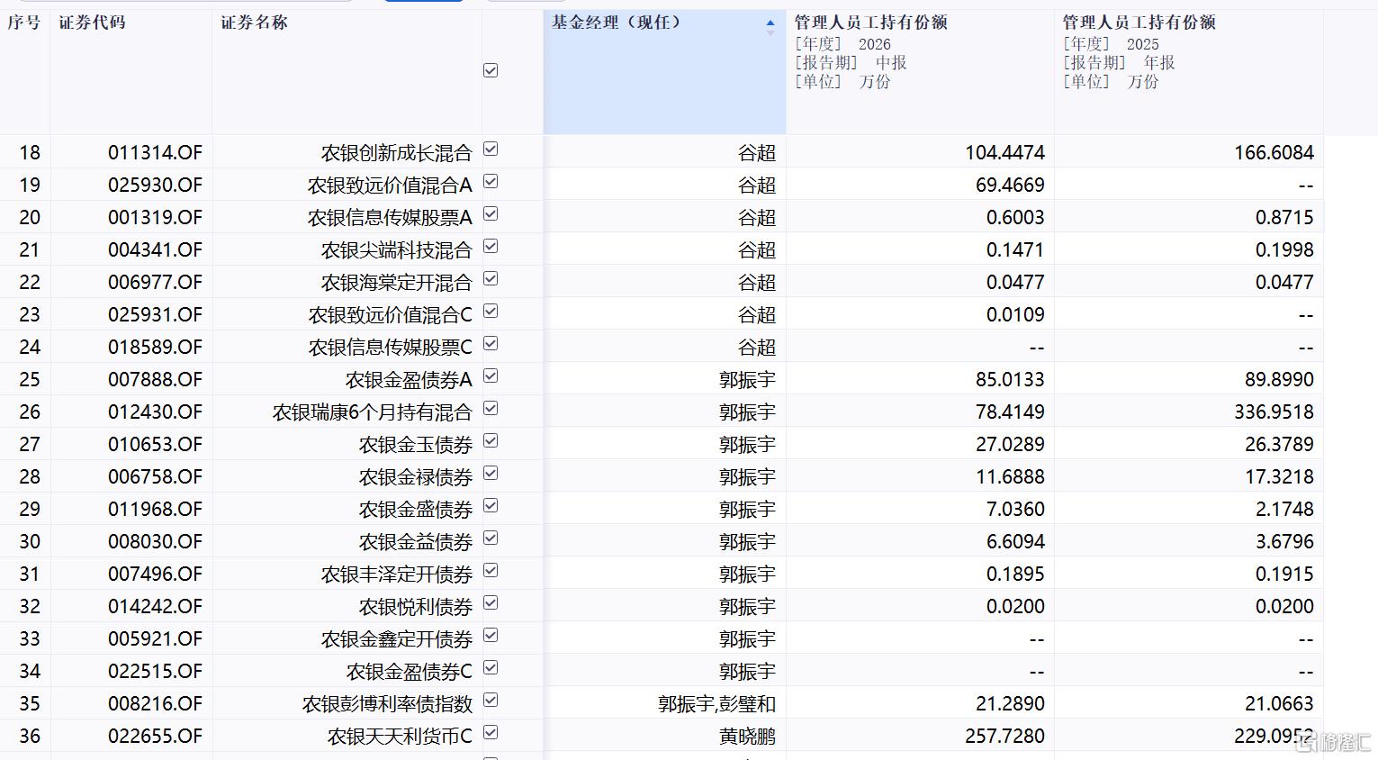
Task: Click the value 3.6796
Action: click(1284, 542)
